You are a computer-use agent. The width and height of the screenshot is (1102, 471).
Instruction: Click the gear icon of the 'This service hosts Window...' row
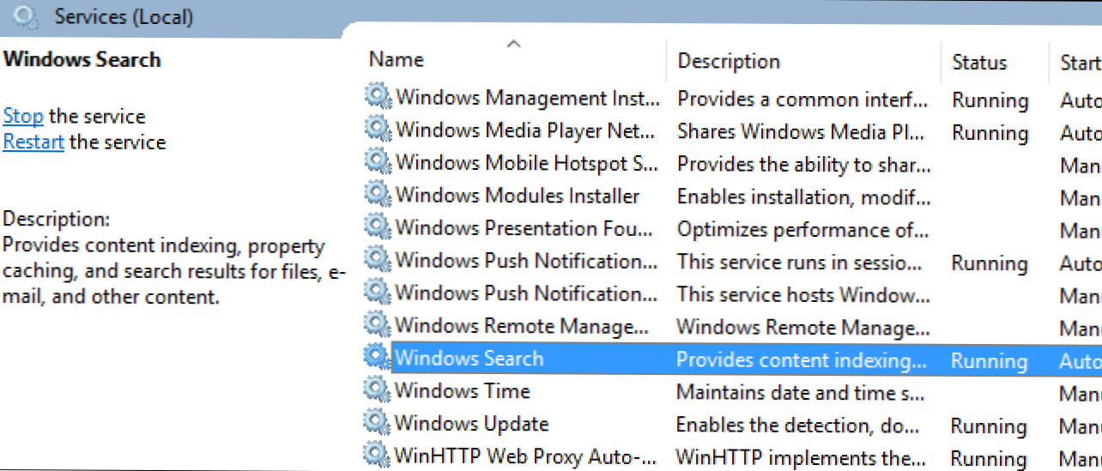(378, 292)
